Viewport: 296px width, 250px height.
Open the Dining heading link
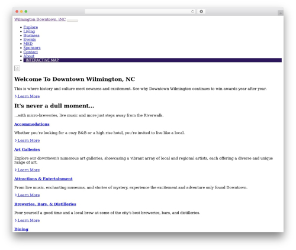pos(21,229)
